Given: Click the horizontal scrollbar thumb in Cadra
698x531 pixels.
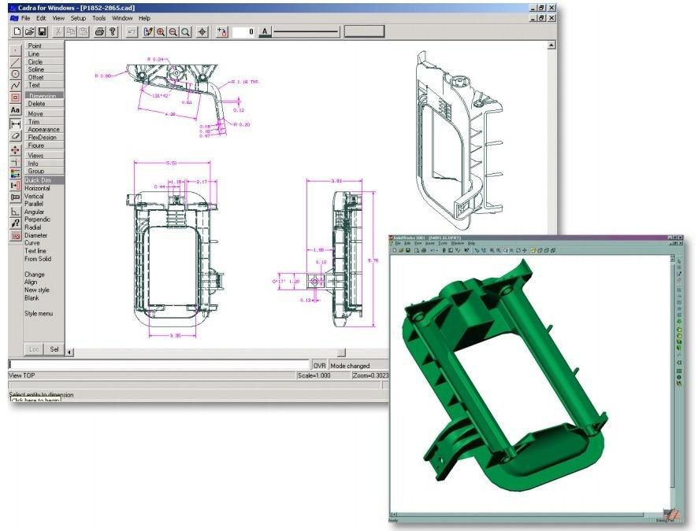Looking at the screenshot, I should (x=341, y=352).
